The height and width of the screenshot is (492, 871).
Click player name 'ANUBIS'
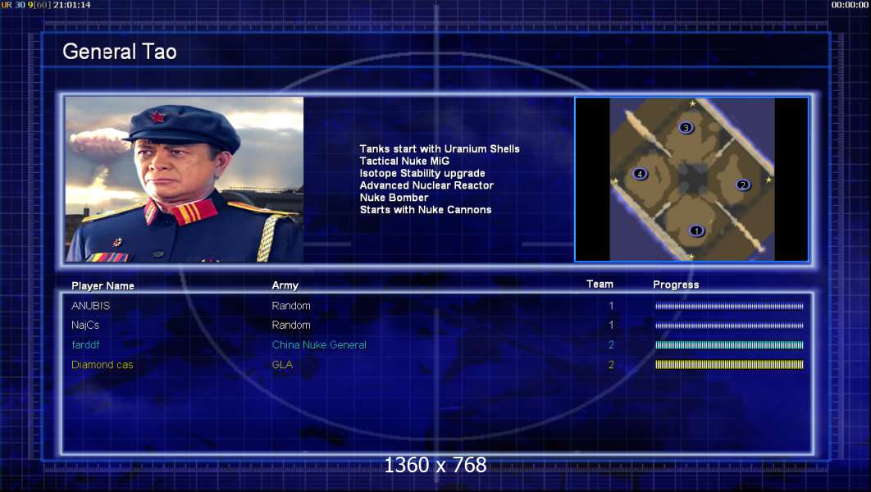pyautogui.click(x=90, y=306)
